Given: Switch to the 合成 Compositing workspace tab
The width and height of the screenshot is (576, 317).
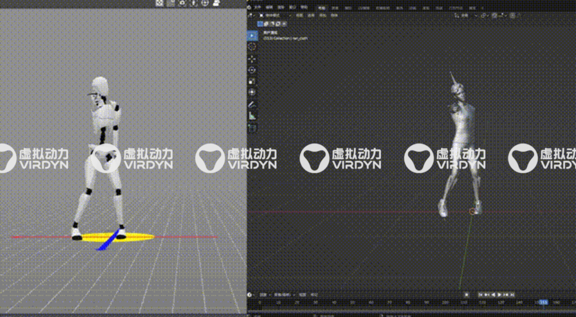Looking at the screenshot, I should pos(439,8).
